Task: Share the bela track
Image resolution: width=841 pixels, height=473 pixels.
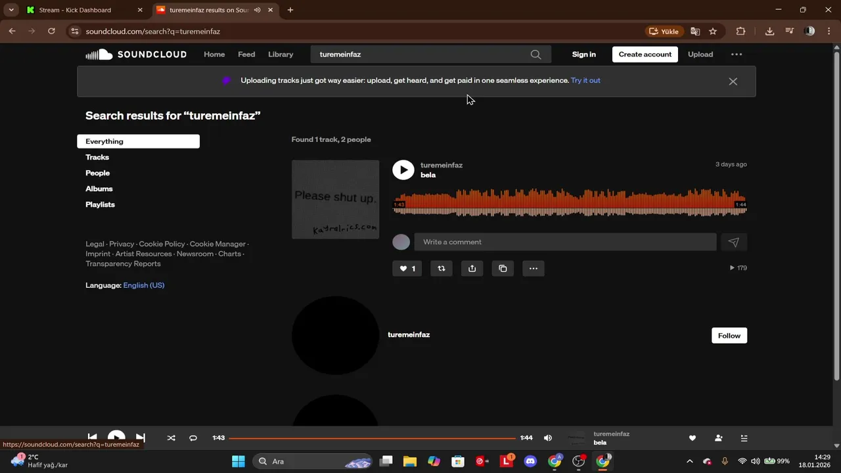Action: click(472, 268)
